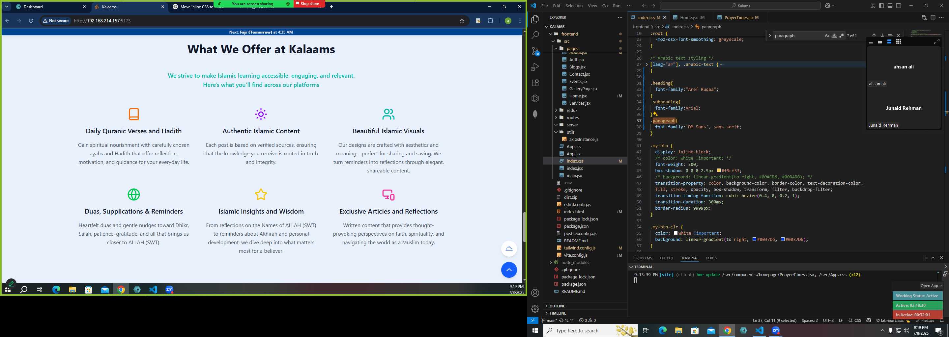Split the editor to the right

coord(933,17)
